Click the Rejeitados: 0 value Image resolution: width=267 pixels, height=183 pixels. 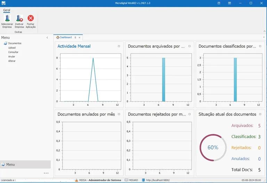259,148
